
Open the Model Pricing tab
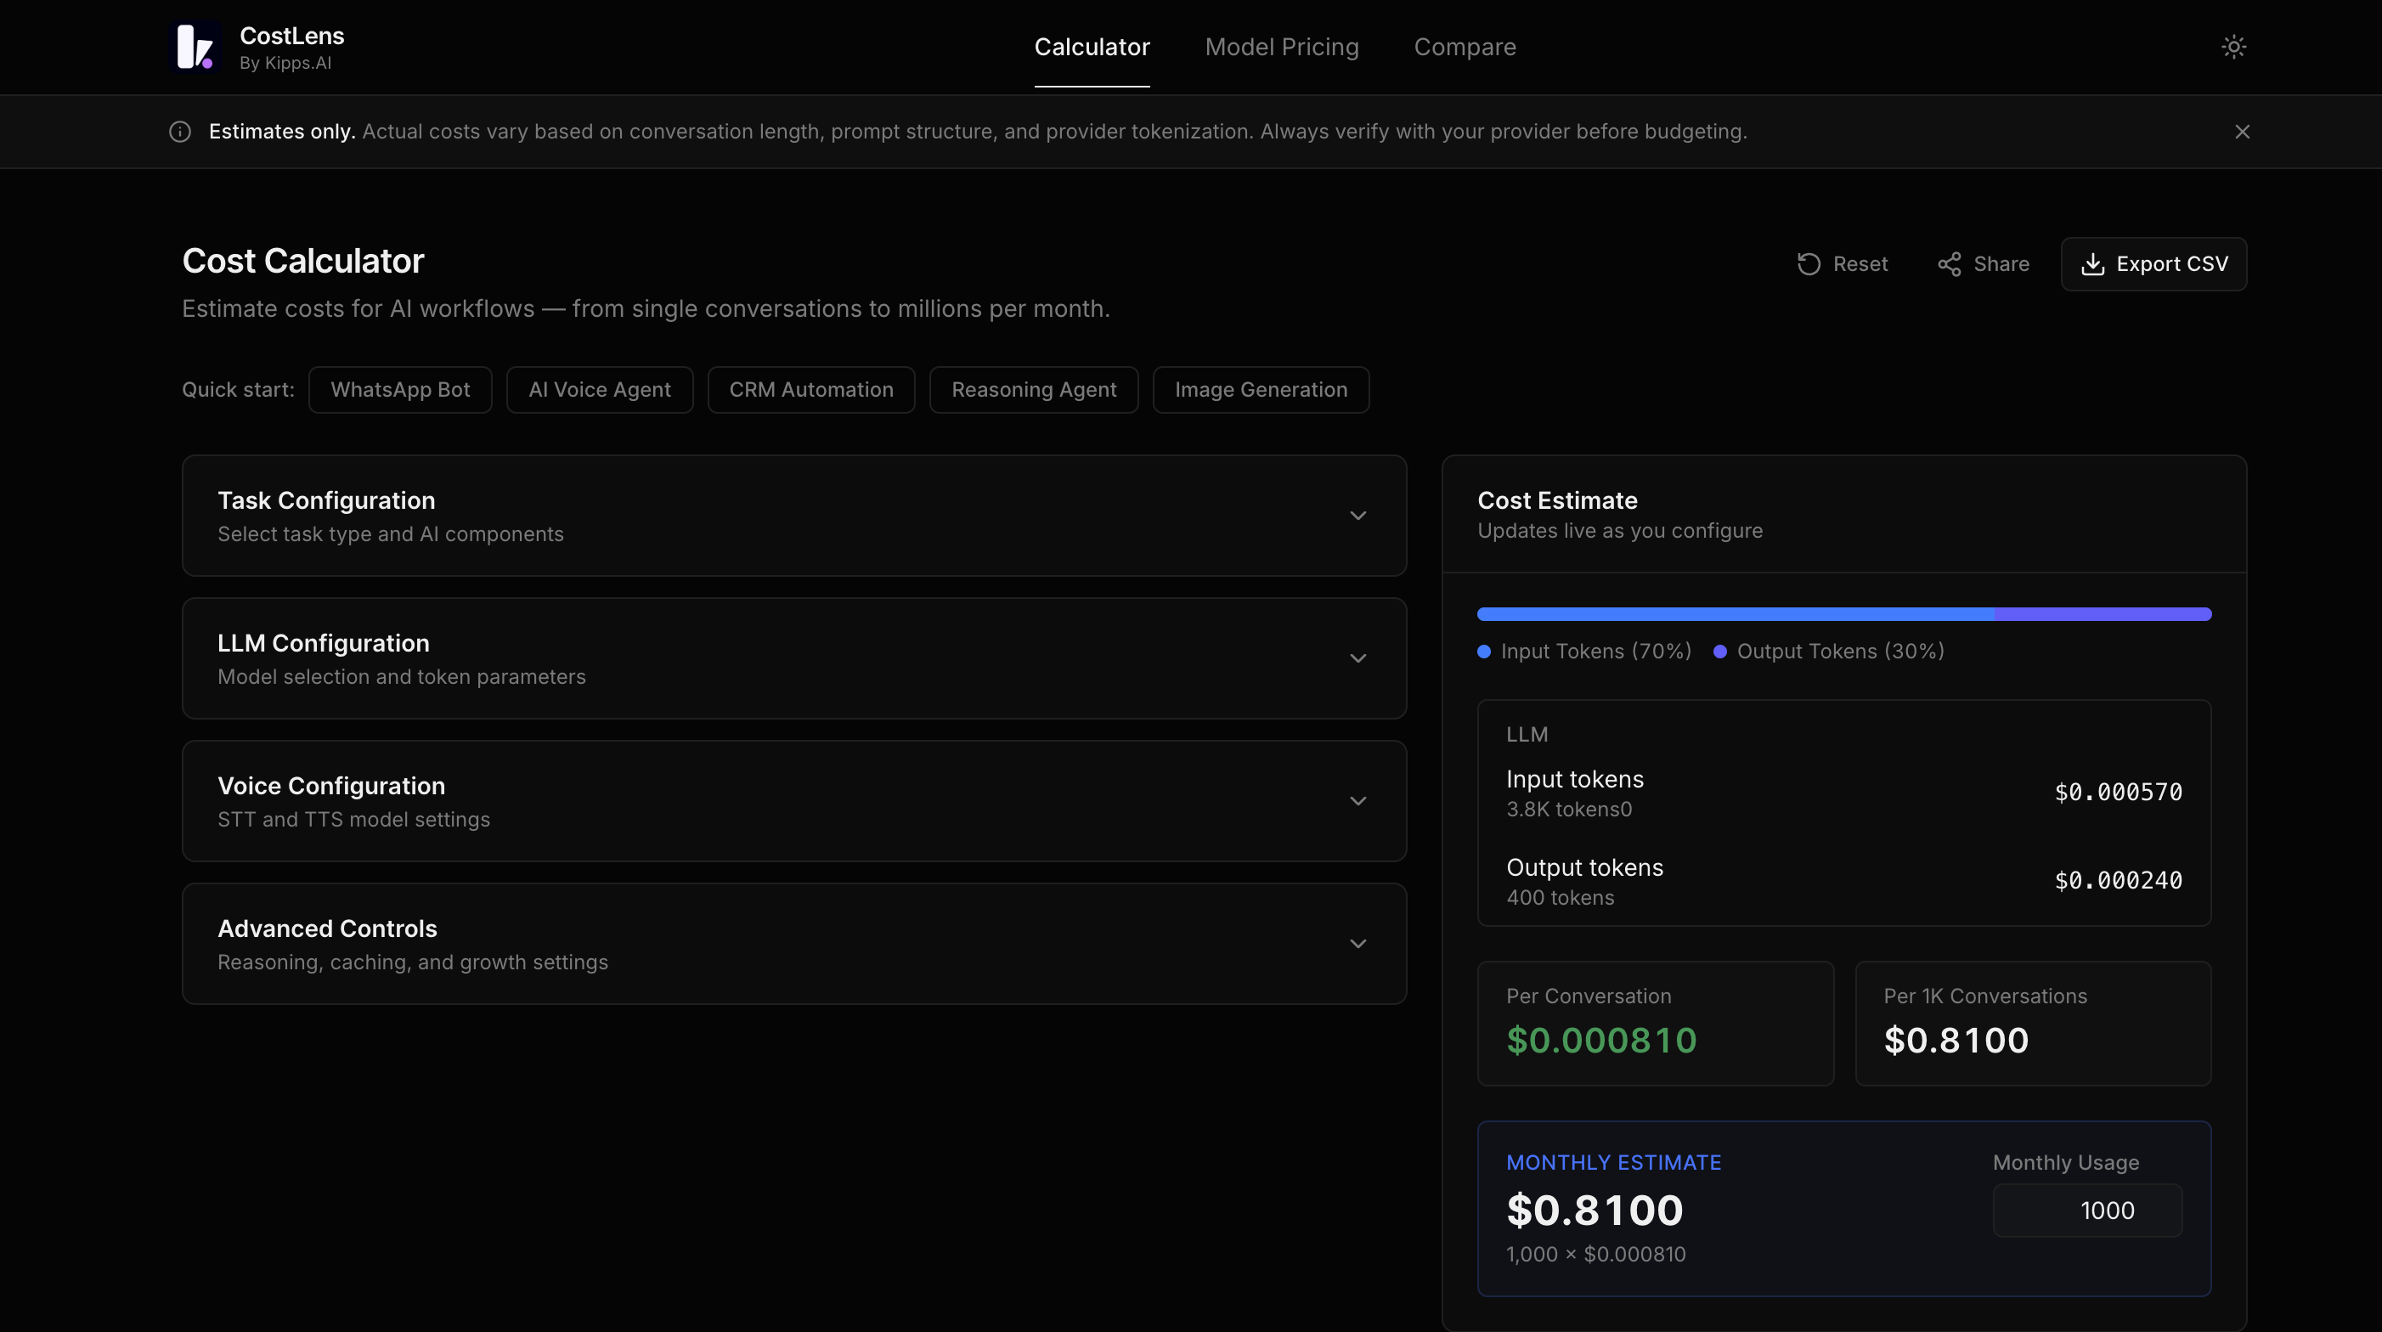1282,47
